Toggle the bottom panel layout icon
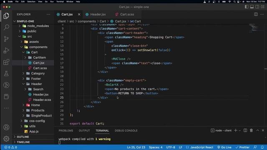 point(252,7)
